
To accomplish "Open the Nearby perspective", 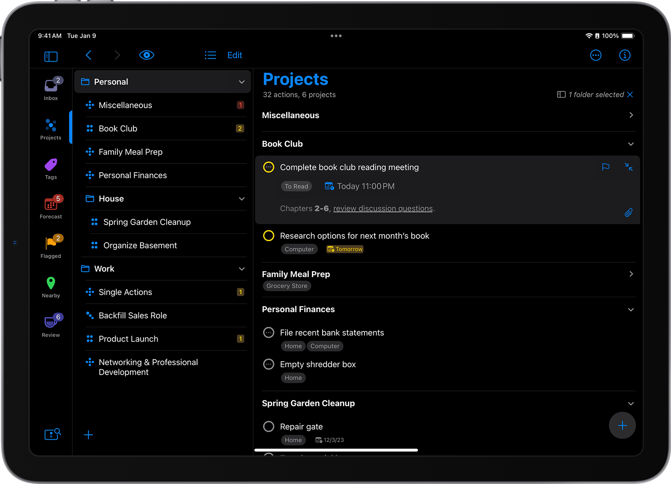I will (x=50, y=285).
